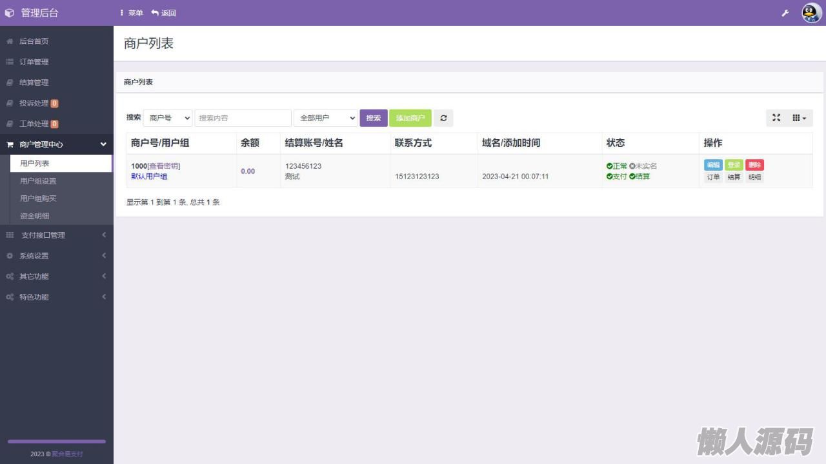Image resolution: width=826 pixels, height=464 pixels.
Task: Open 工单处理 in the sidebar
Action: tap(57, 124)
